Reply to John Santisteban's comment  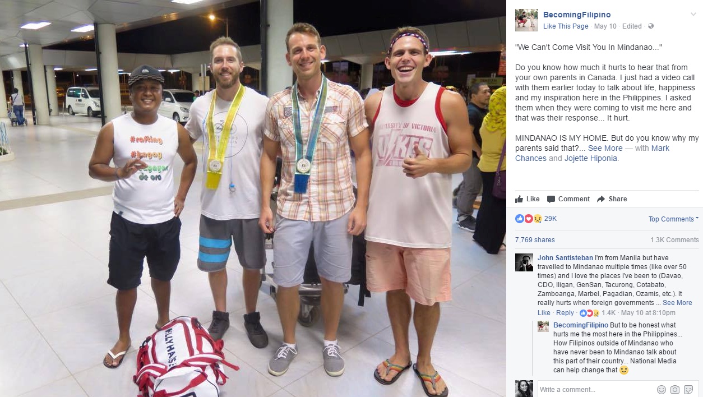point(565,313)
